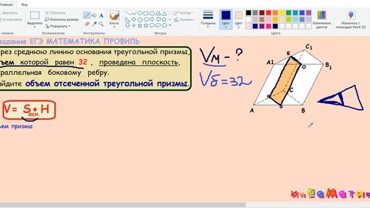Choose the Diamond shape
Screen dimensions: 370x208
click(134, 19)
